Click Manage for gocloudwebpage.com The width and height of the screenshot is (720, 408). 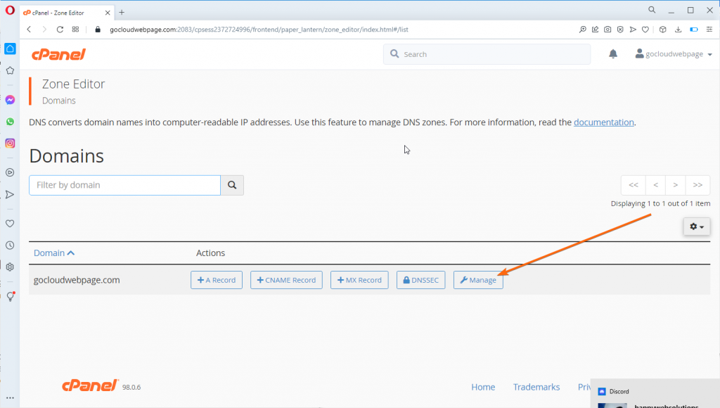point(478,279)
